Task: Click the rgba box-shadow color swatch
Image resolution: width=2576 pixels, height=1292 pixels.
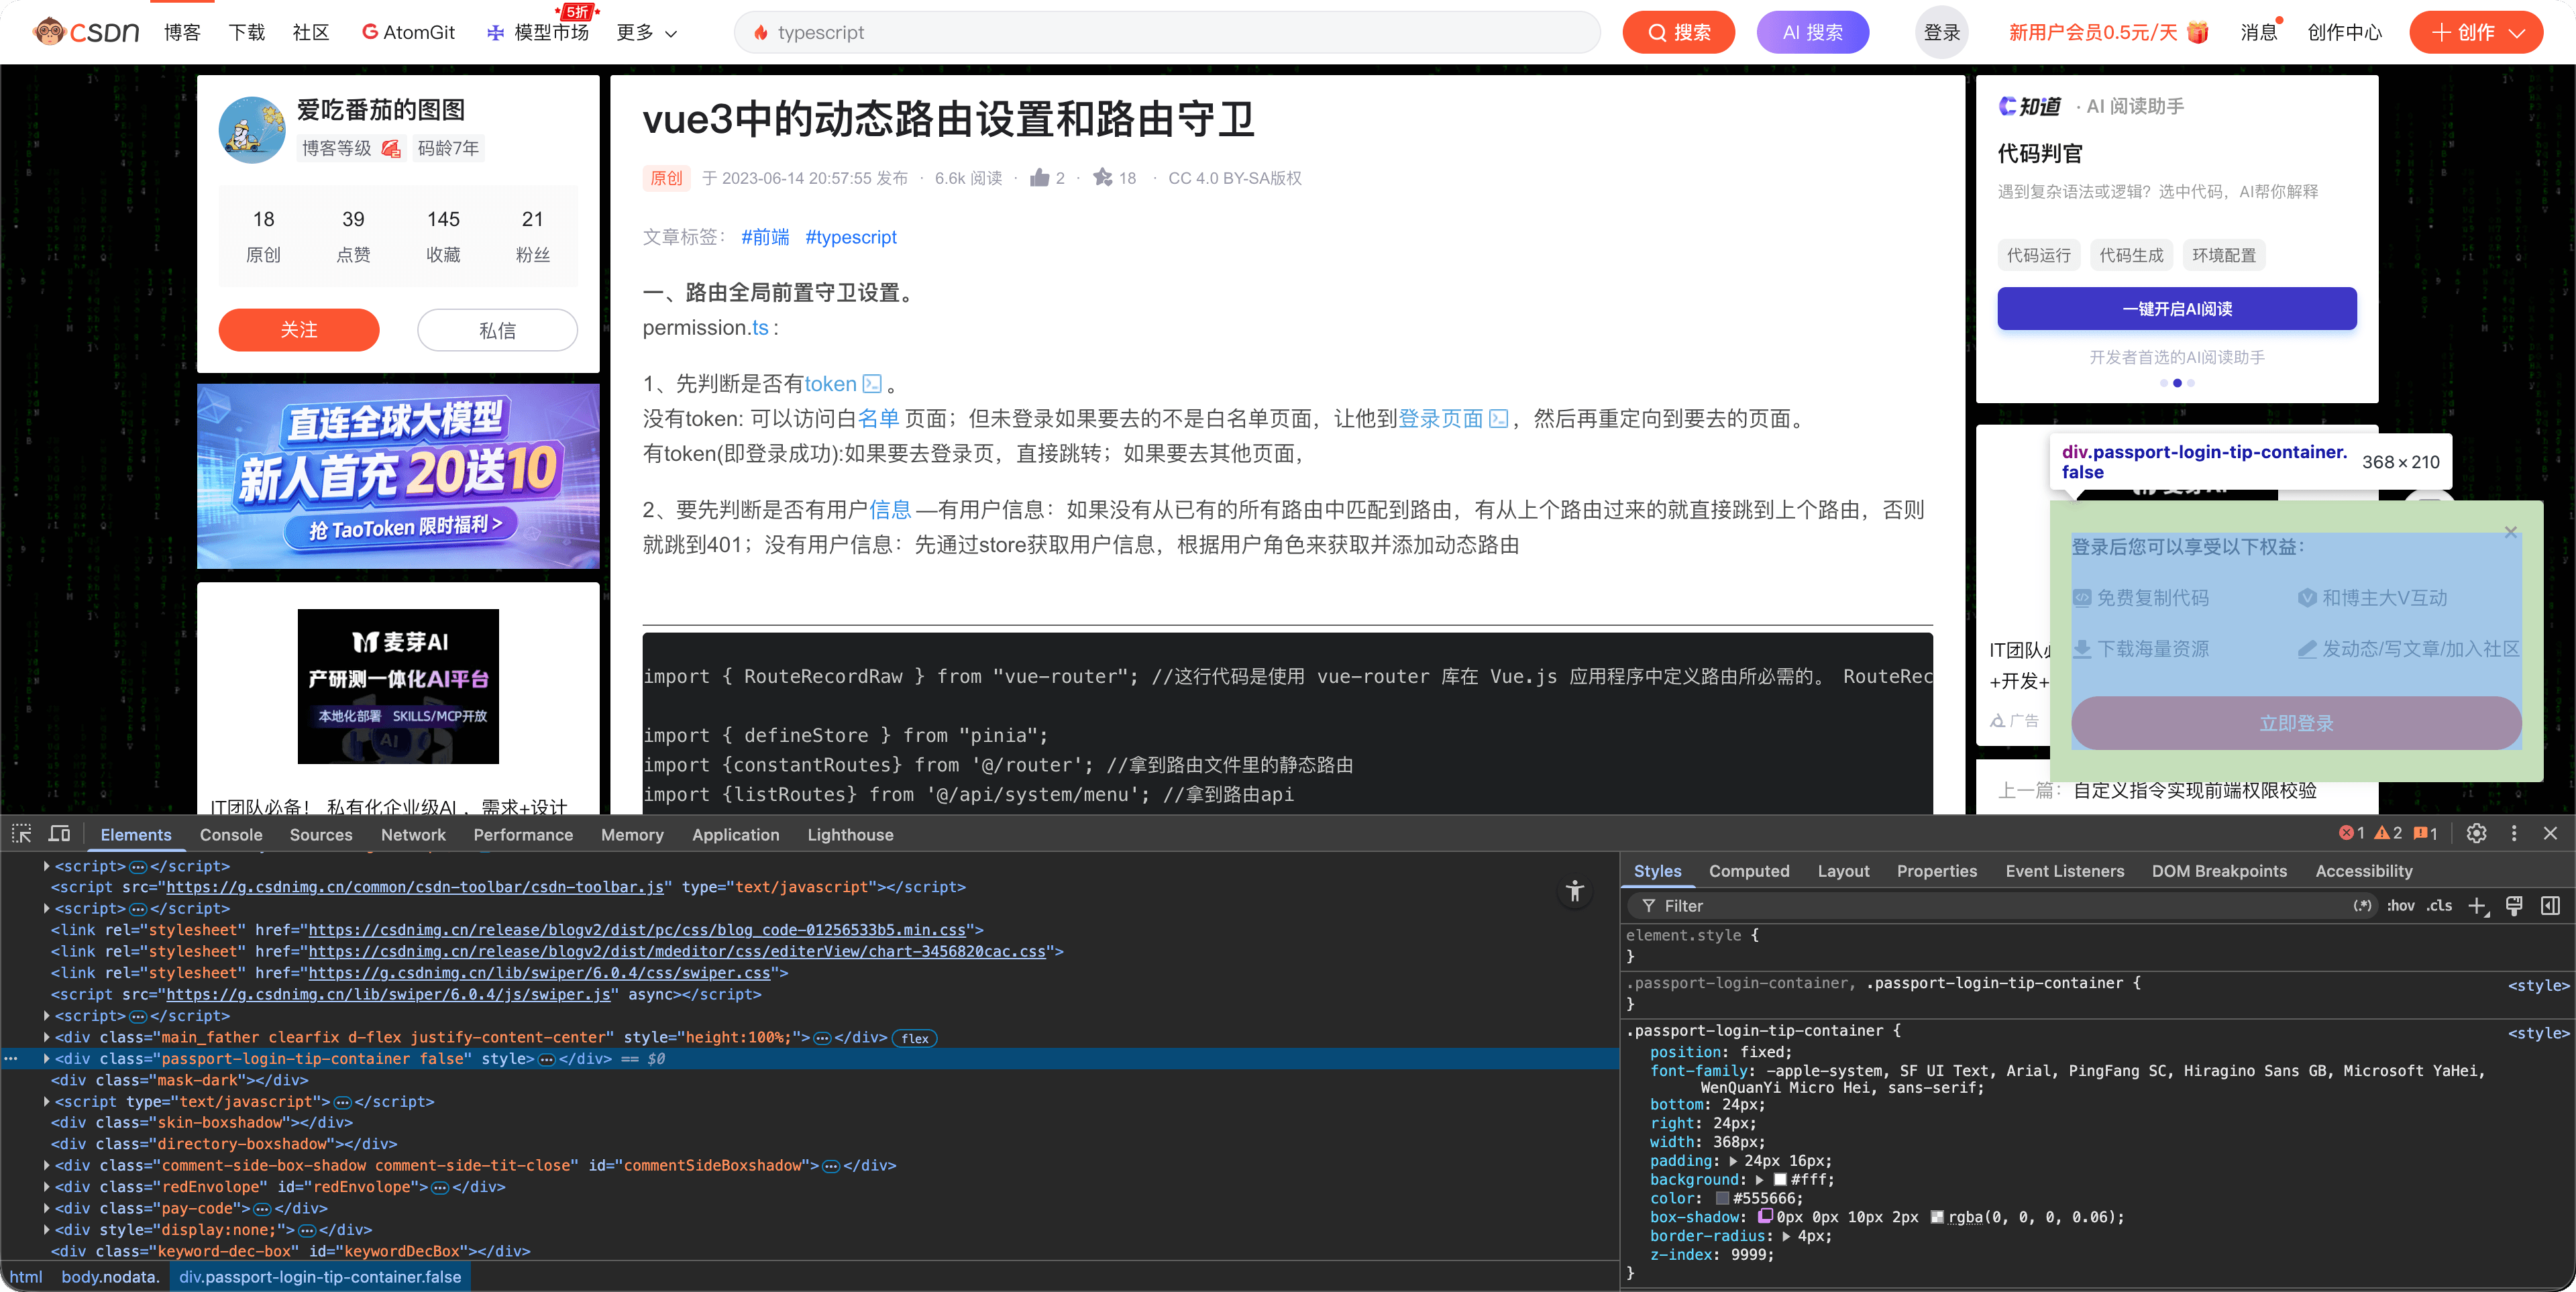Action: 1937,1217
